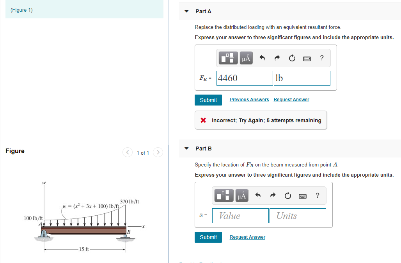Edit the lb units field in Part A
Screen dimensions: 401x263
tap(302, 78)
